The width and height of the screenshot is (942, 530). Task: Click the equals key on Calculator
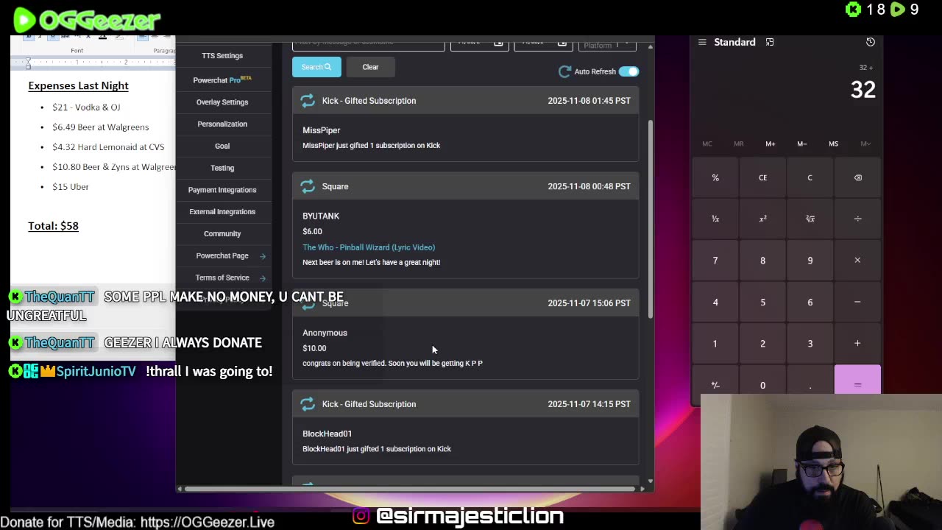(x=857, y=381)
